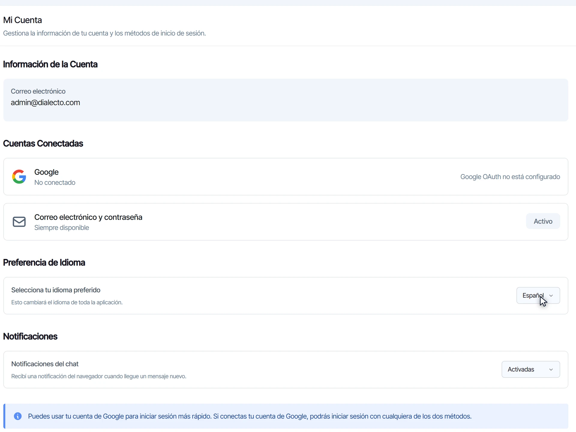576x432 pixels.
Task: Click the 'Gestiona la información' subtitle
Action: (104, 33)
